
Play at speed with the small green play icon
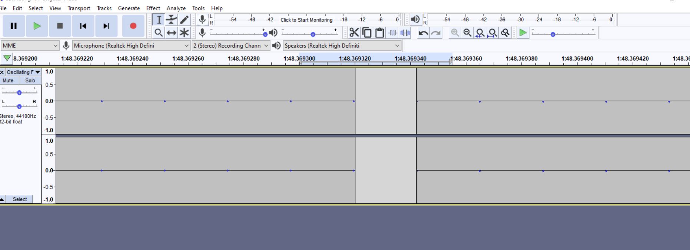pyautogui.click(x=523, y=33)
